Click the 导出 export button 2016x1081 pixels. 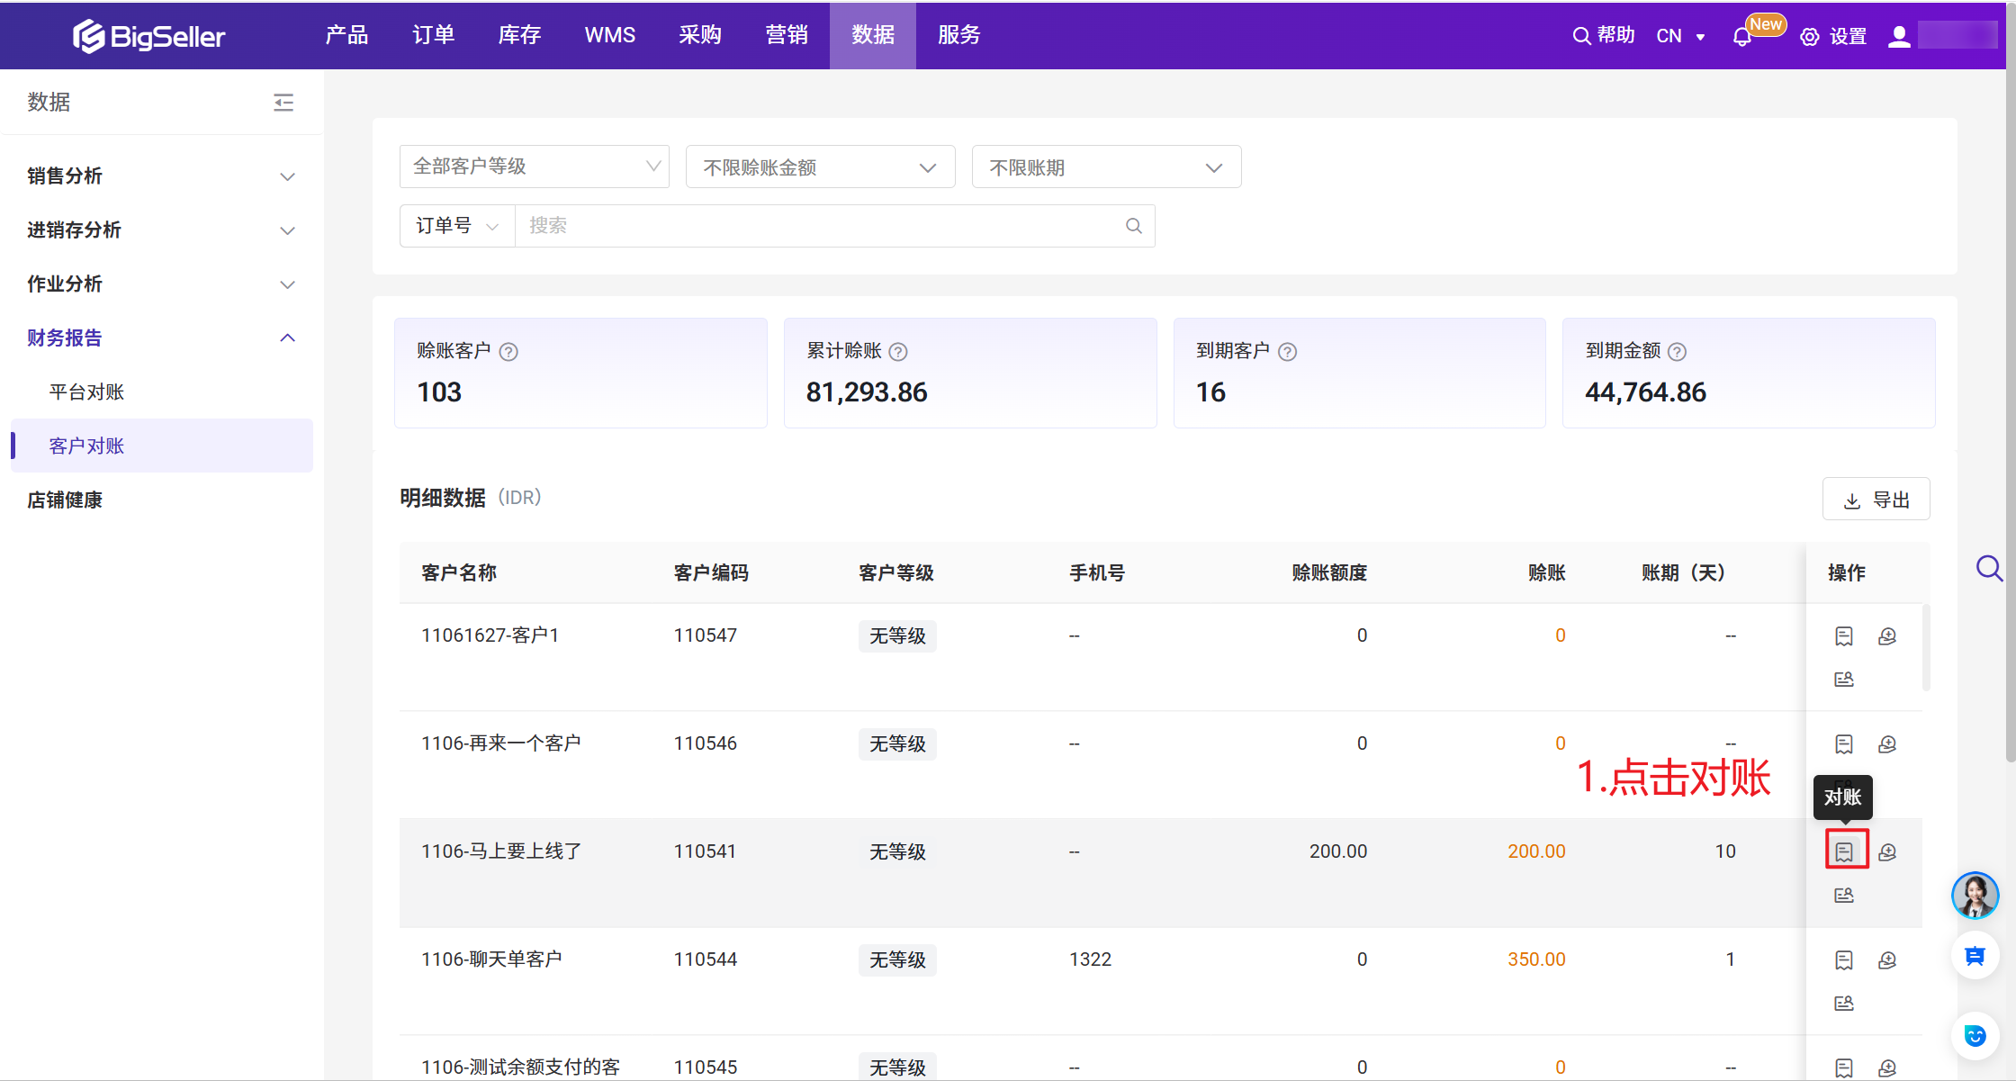[1876, 500]
